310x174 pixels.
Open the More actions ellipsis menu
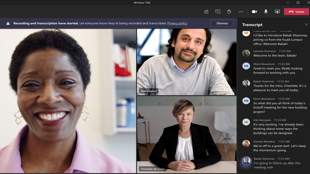click(x=241, y=12)
